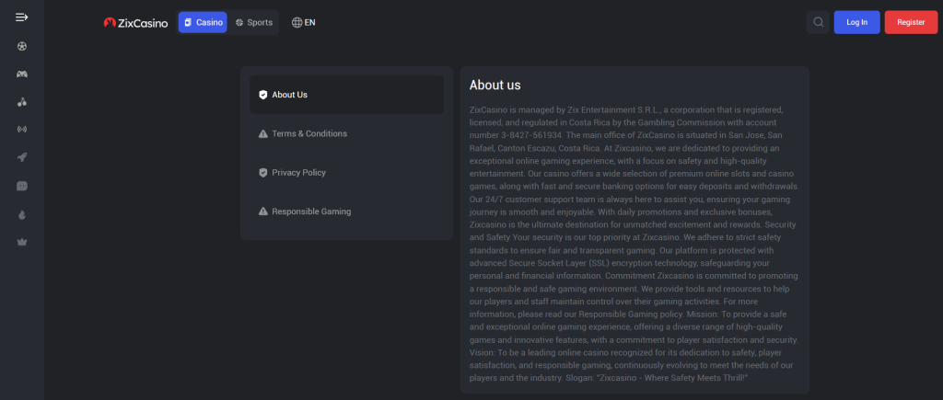Open the gamepad games icon
943x400 pixels.
pos(22,74)
